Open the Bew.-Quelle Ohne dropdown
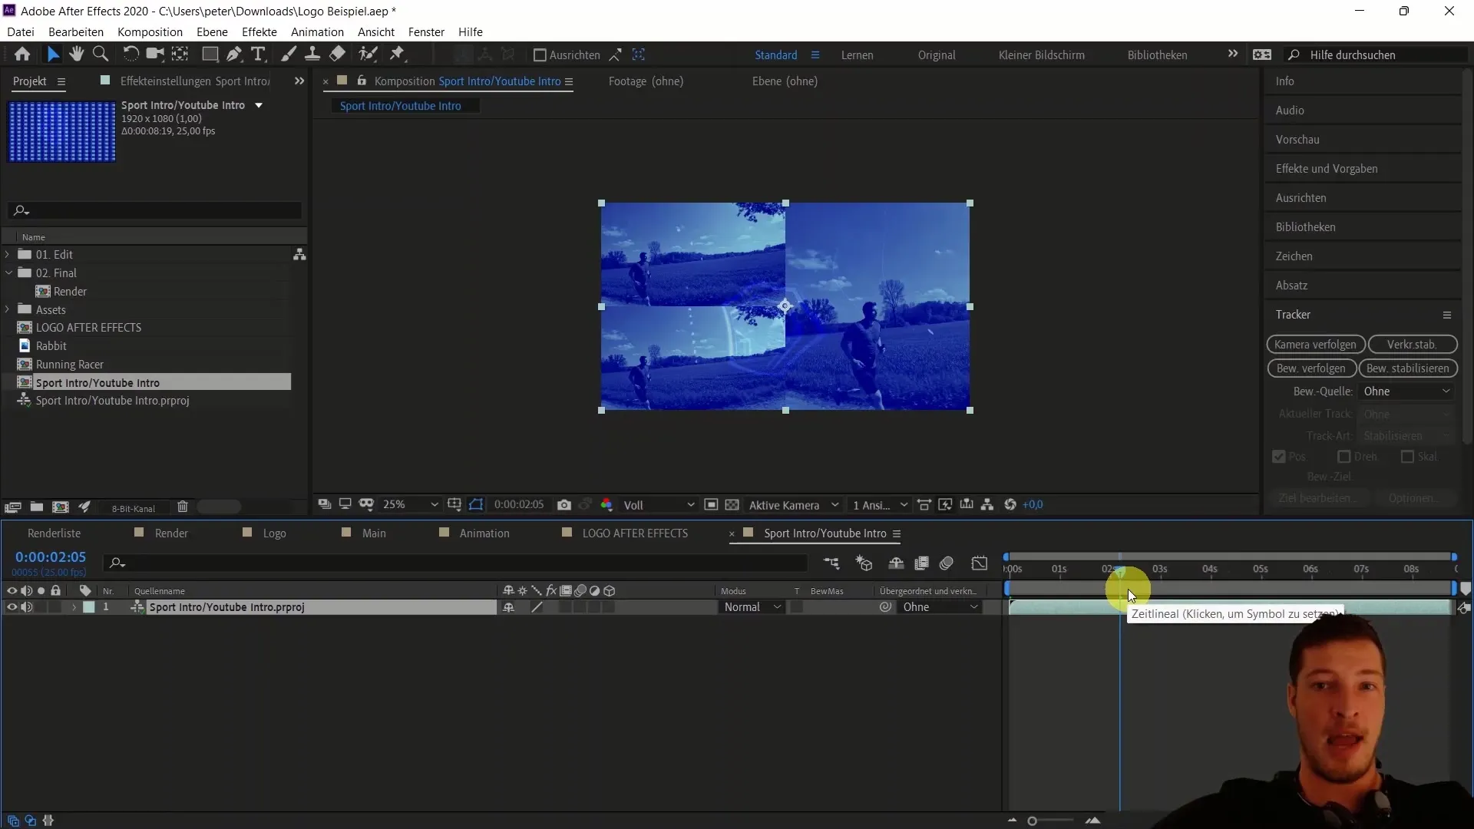 tap(1406, 391)
